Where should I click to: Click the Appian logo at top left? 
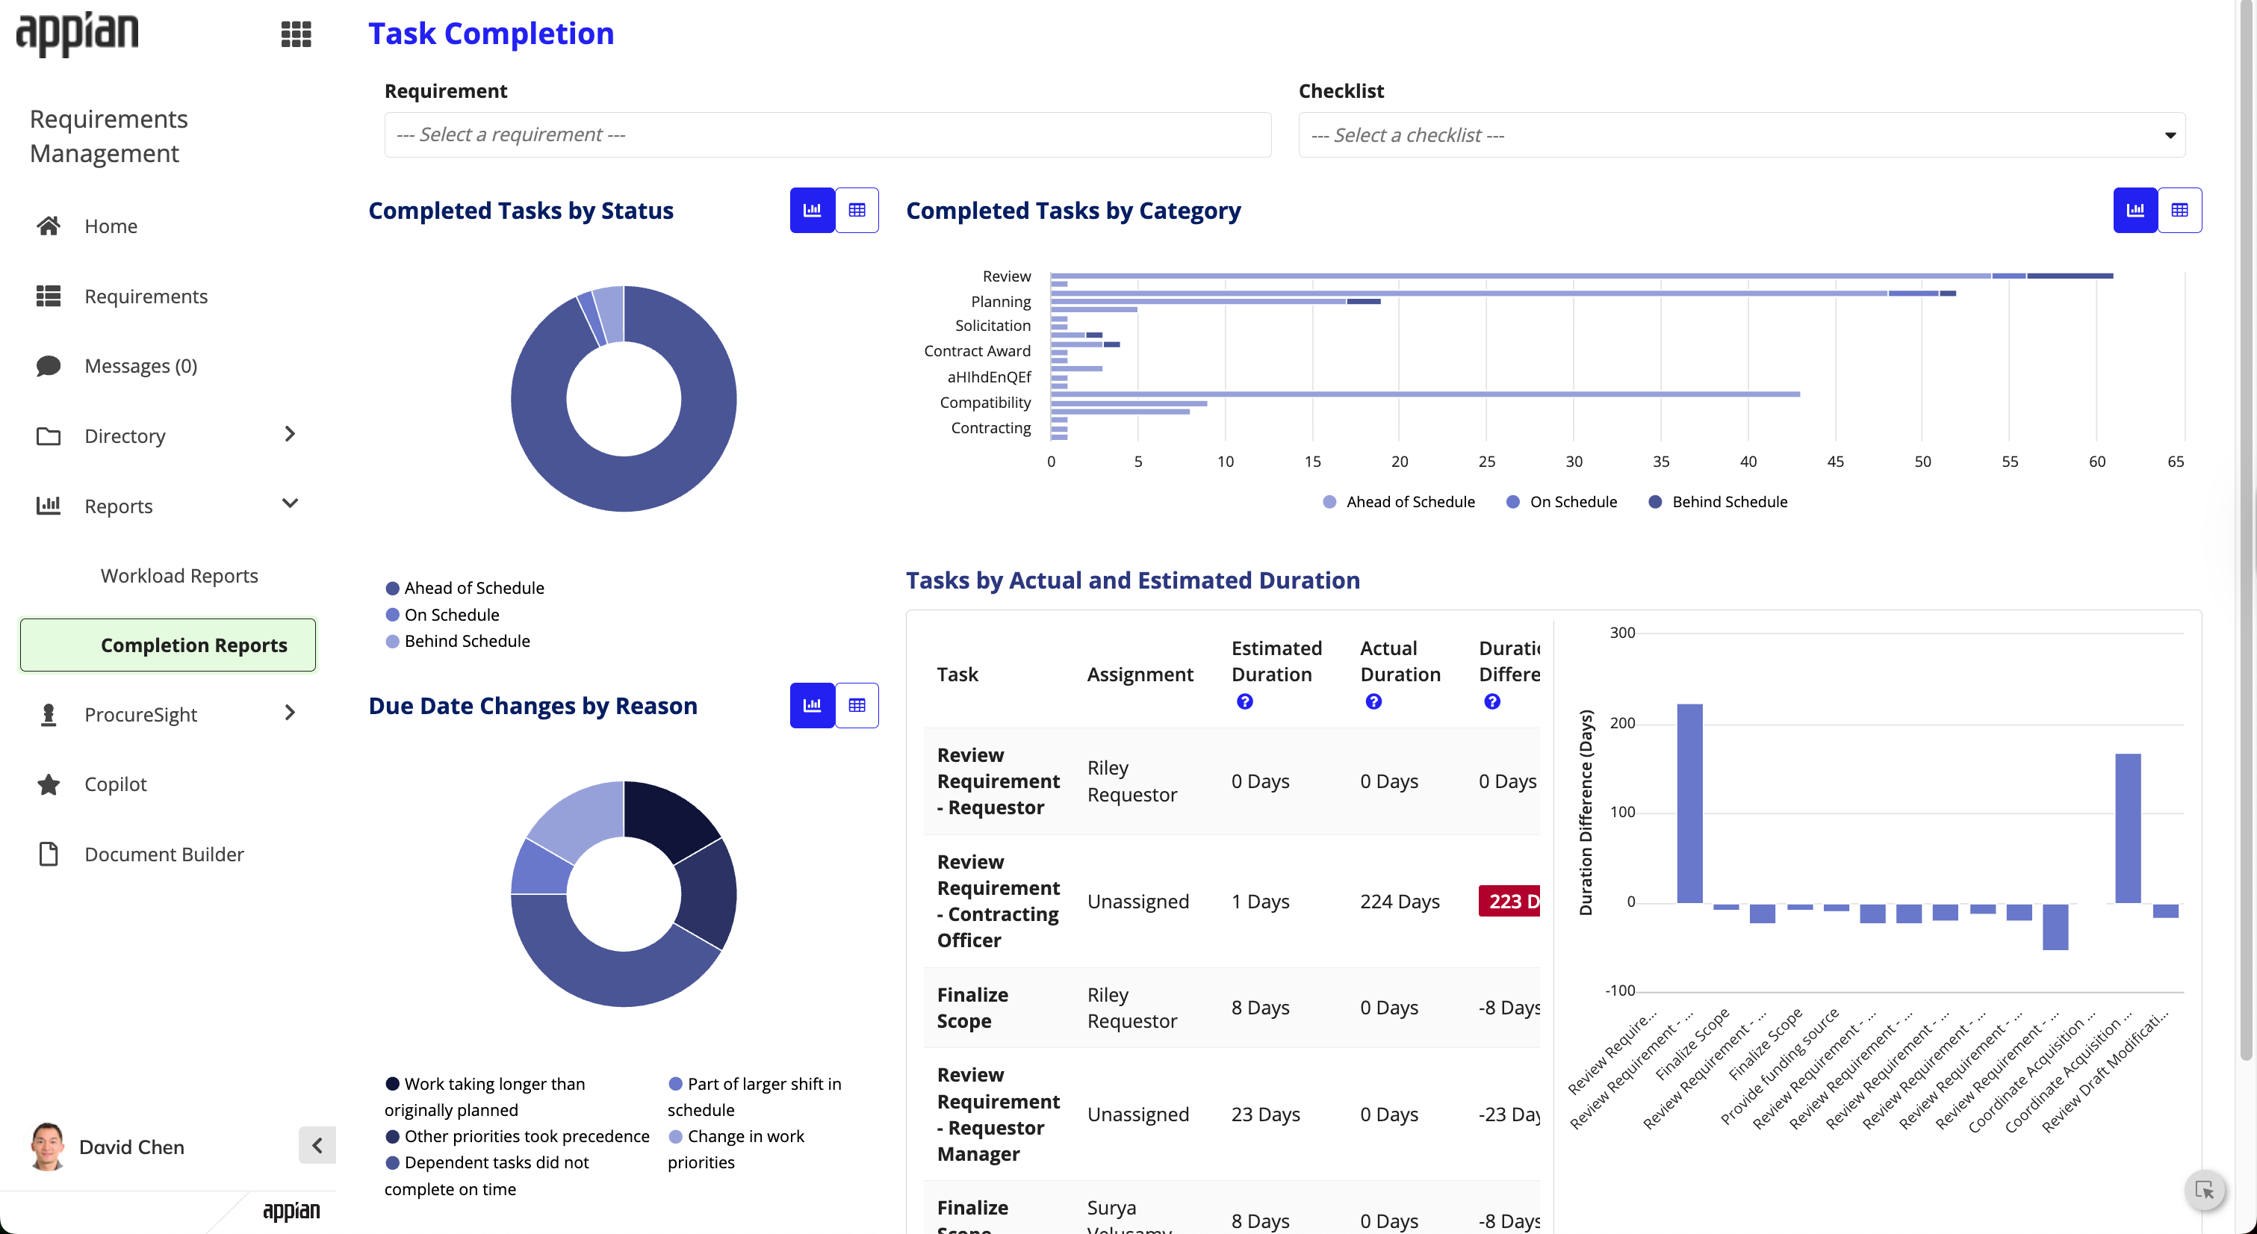coord(77,34)
